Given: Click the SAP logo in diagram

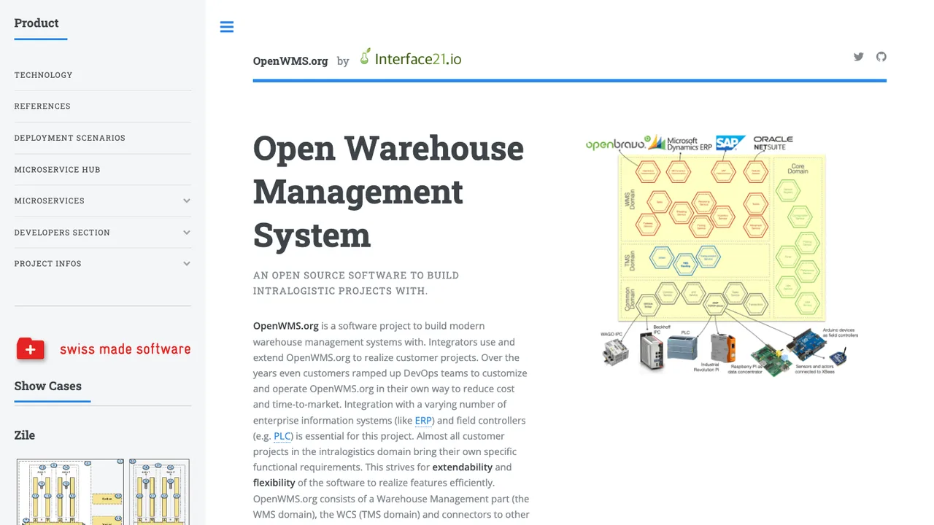Looking at the screenshot, I should click(730, 143).
